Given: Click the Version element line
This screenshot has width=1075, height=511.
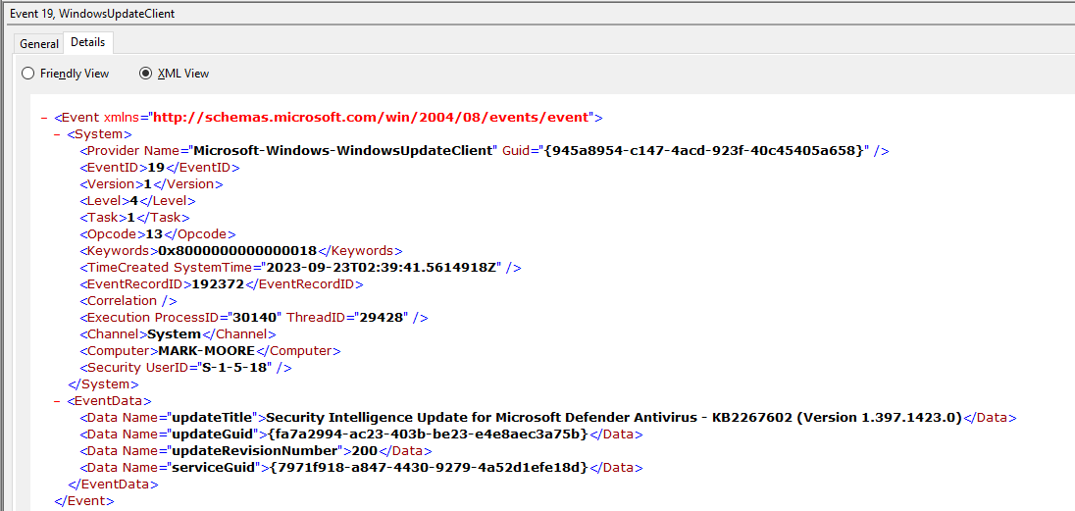Looking at the screenshot, I should 151,183.
